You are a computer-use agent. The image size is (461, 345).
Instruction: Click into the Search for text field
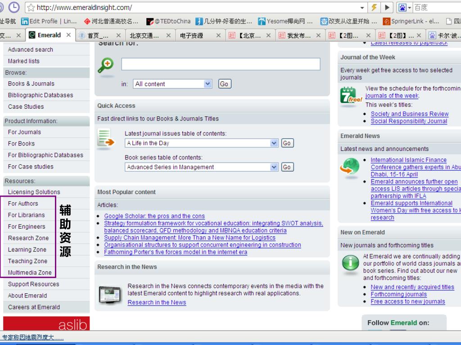pyautogui.click(x=221, y=64)
